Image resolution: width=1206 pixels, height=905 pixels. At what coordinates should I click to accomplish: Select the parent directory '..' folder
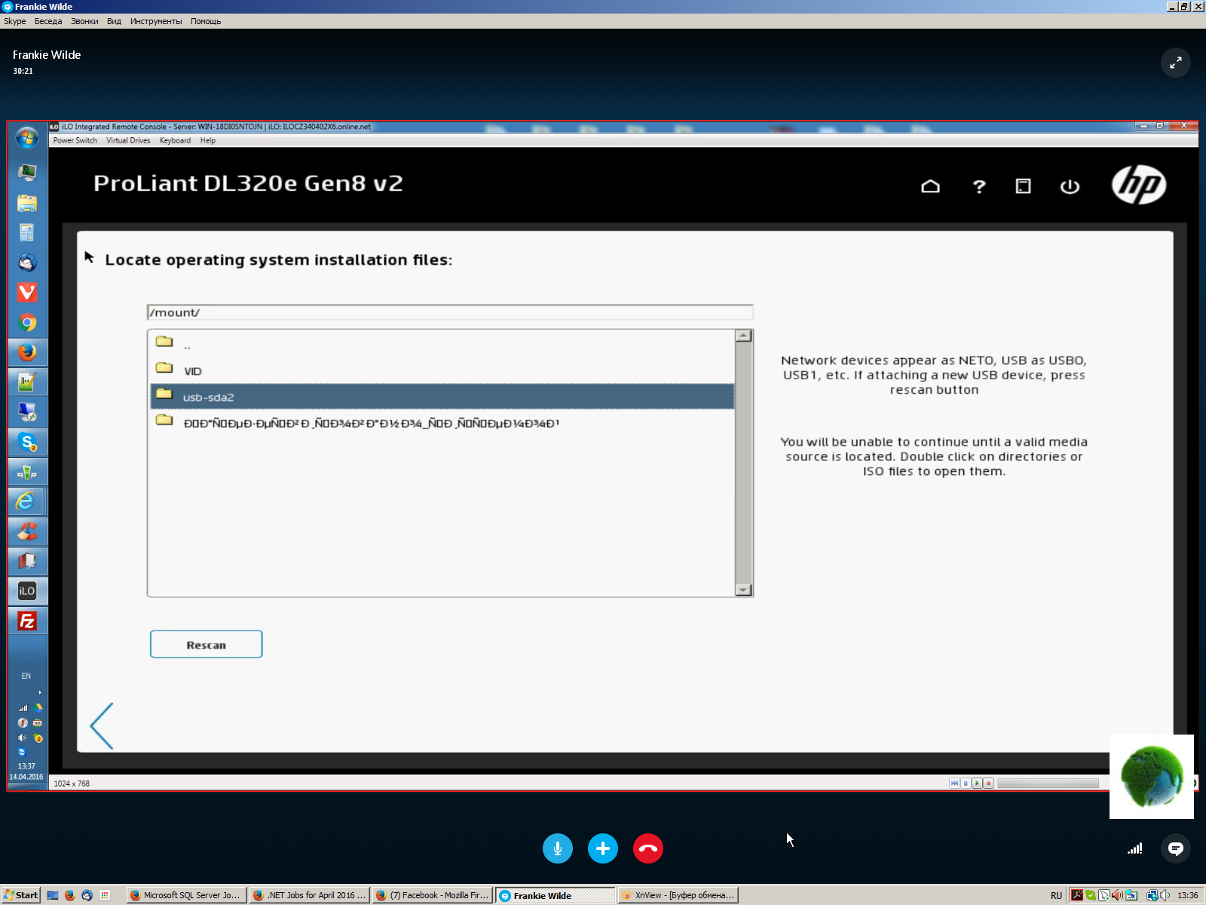(x=441, y=344)
